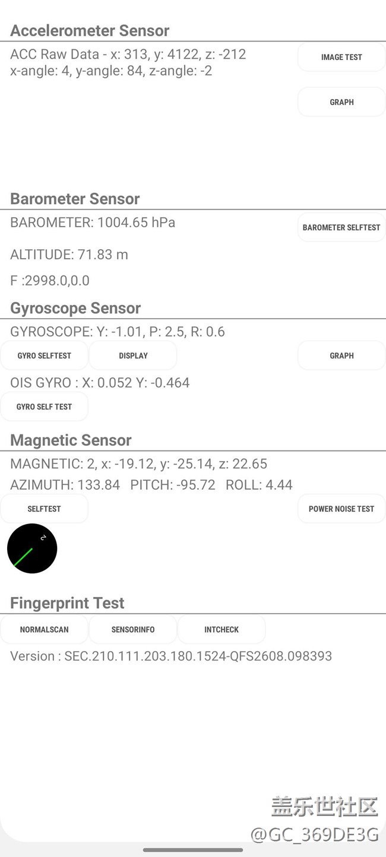The image size is (386, 857).
Task: Run the GYRO SELFTEST button
Action: point(45,356)
